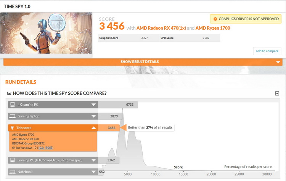Click BIOSTAR Group B350ET2 text
Image resolution: width=286 pixels, height=181 pixels.
(x=28, y=143)
